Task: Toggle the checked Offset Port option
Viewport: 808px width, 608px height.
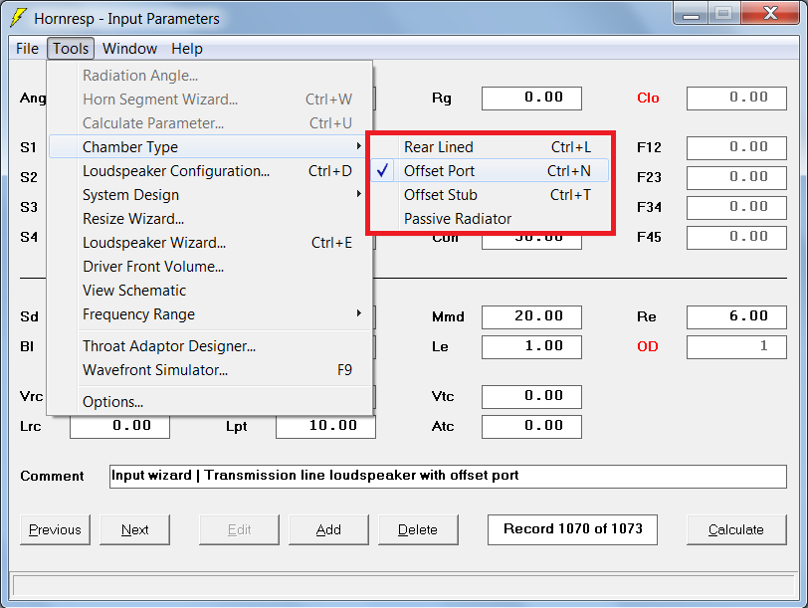Action: 490,171
